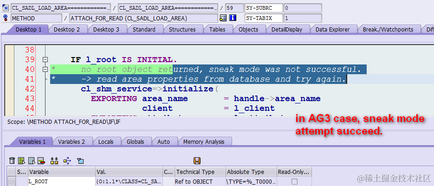Click the debugger gear icon beside METHOD field
This screenshot has height=186, width=434.
click(5, 18)
